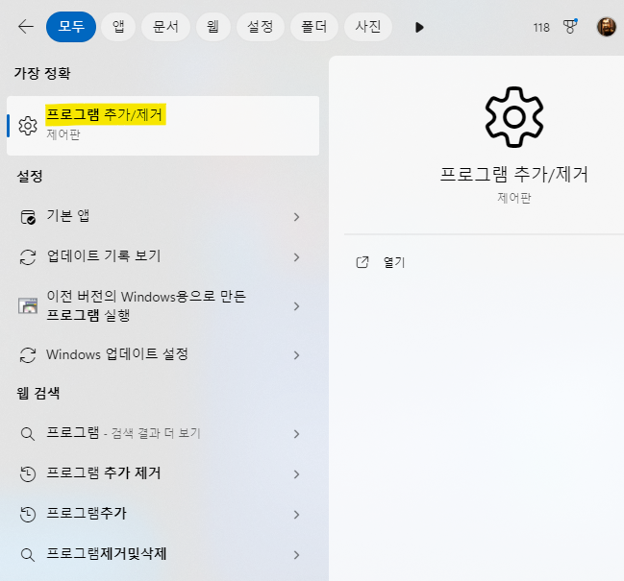Click magnifier icon beside 프로그램제거및삭제

pyautogui.click(x=27, y=554)
